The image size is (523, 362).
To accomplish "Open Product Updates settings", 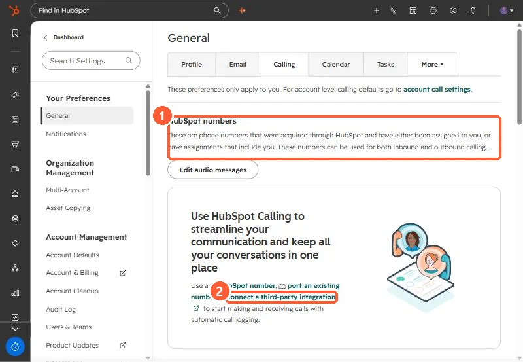I will tap(72, 345).
